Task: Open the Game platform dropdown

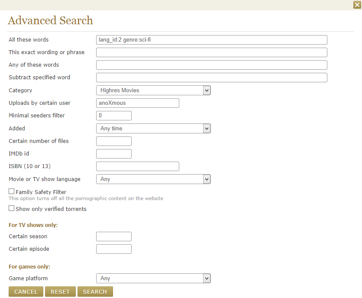Action: point(153,279)
